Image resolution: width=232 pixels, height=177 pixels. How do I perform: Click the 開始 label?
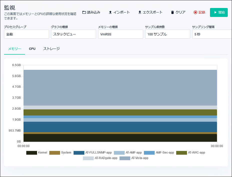click(x=221, y=12)
